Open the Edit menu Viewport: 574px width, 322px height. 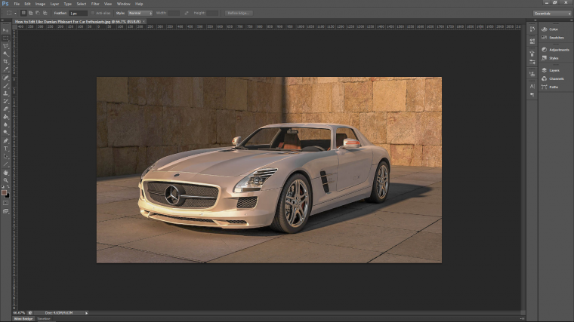point(27,4)
